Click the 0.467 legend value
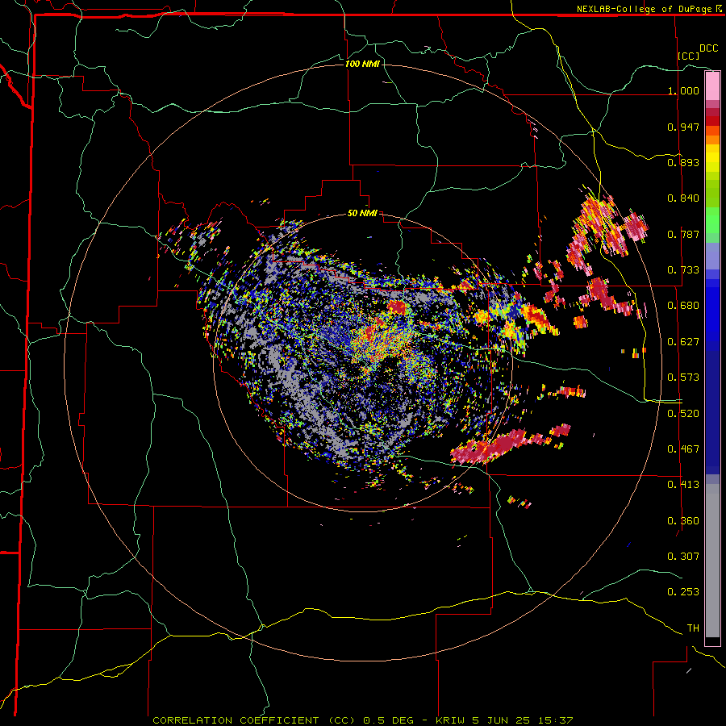The height and width of the screenshot is (726, 726). 683,449
